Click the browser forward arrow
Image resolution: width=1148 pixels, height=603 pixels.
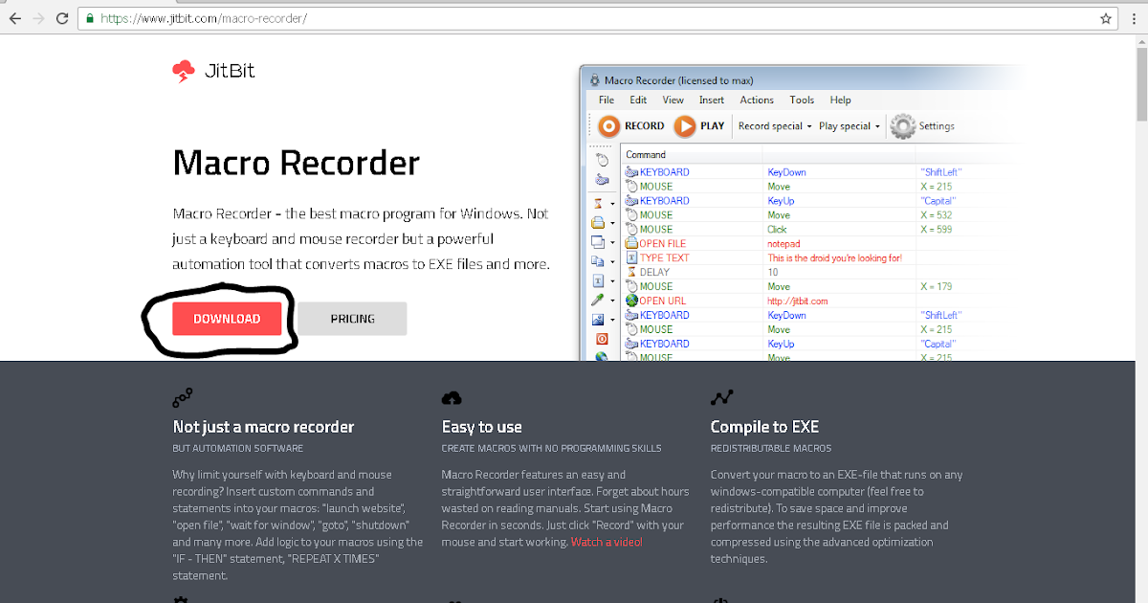(37, 18)
